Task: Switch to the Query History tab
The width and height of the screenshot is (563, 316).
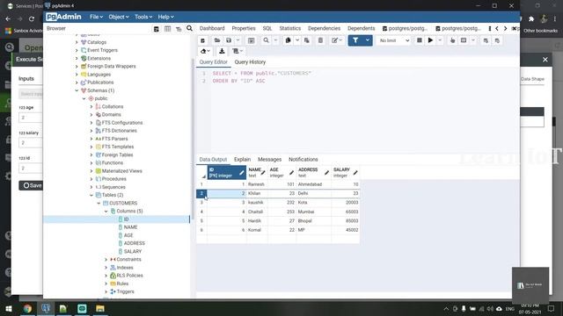Action: coord(250,62)
